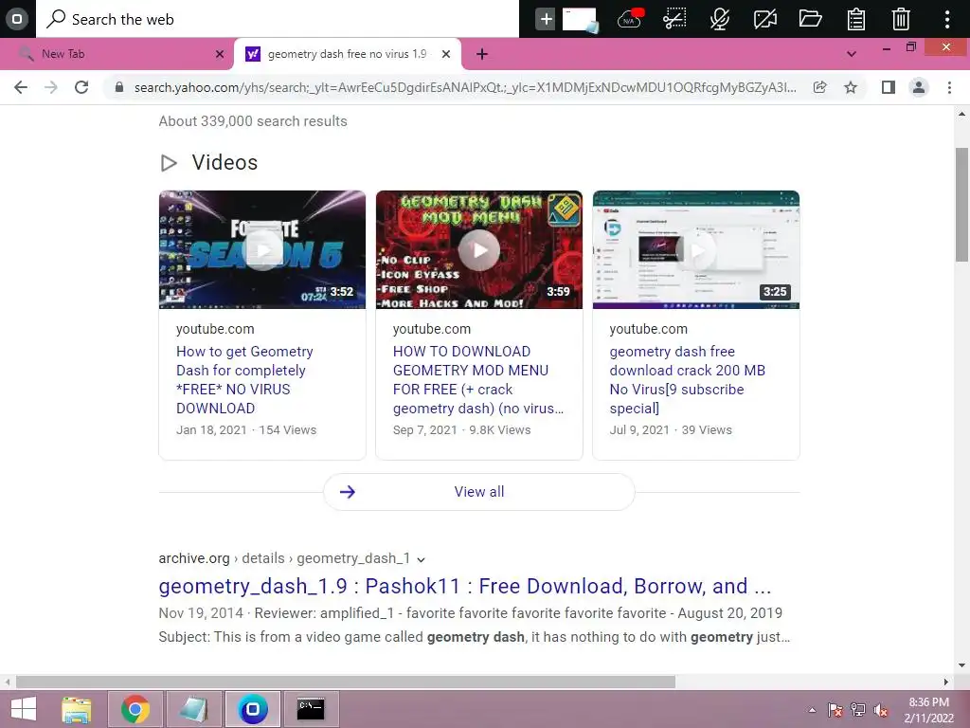The image size is (970, 728).
Task: Click the archive.org breadcrumb URL text
Action: (284, 558)
